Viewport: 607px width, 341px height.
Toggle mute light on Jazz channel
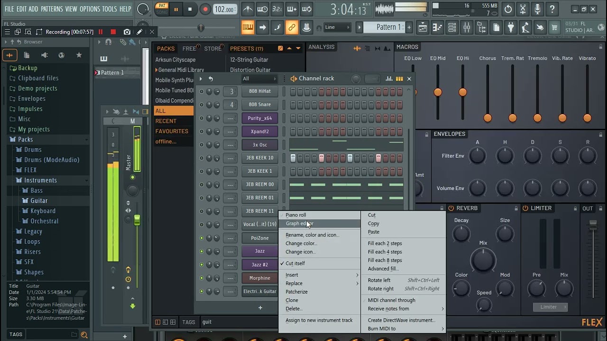tap(202, 251)
